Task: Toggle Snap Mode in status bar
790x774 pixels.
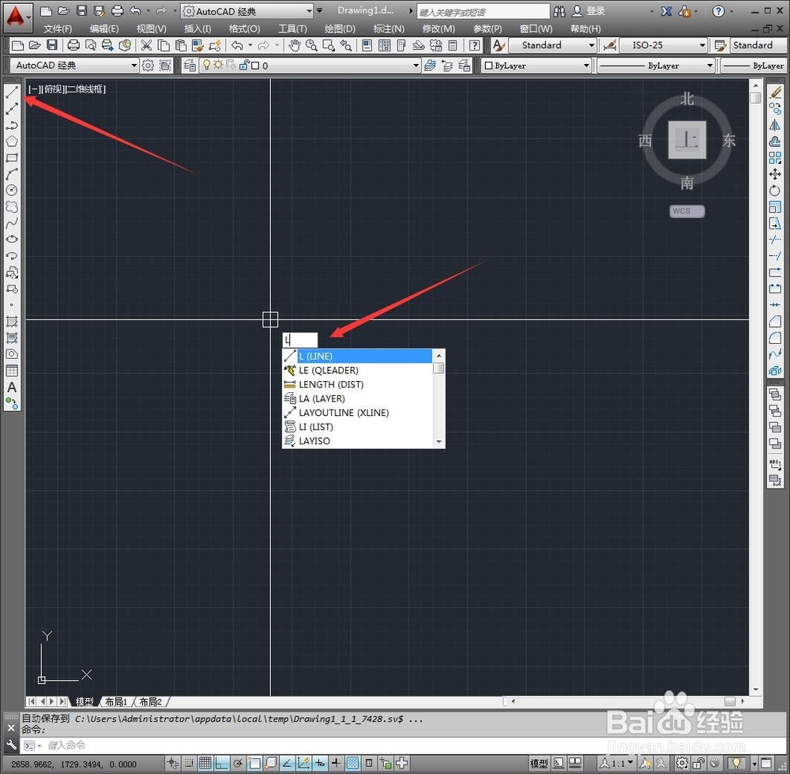Action: coord(189,763)
